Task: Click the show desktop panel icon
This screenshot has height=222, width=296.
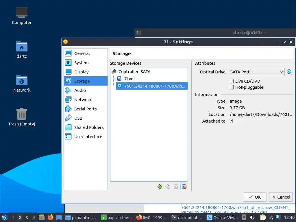Action: tap(59, 218)
